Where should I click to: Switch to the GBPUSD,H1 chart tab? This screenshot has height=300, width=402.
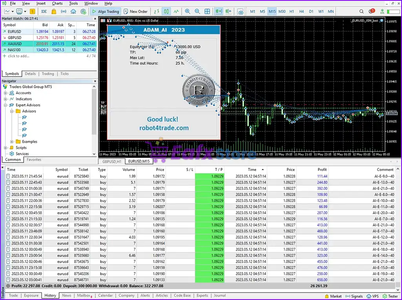[112, 162]
